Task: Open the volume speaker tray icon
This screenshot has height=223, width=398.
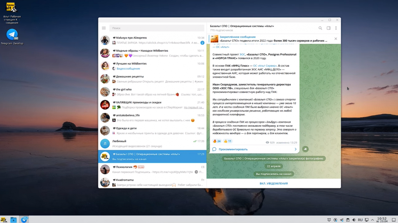Action: pos(354,220)
